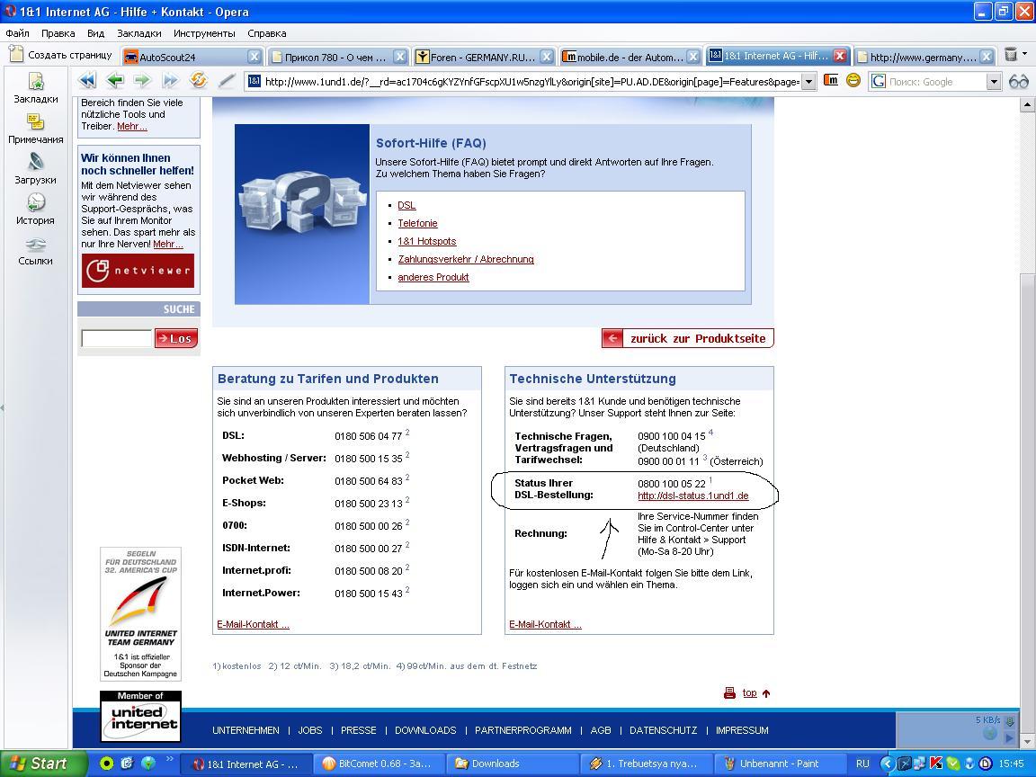Click the vertical scrollbar up arrow
This screenshot has height=777, width=1036.
1027,104
